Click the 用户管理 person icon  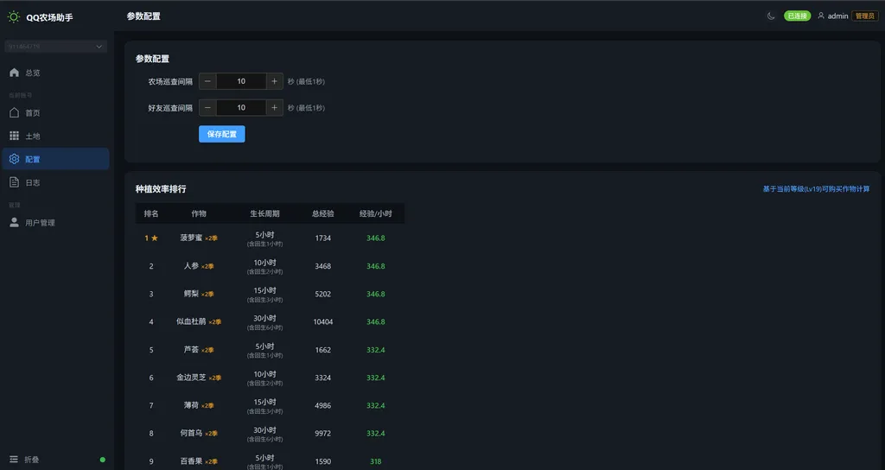(14, 223)
